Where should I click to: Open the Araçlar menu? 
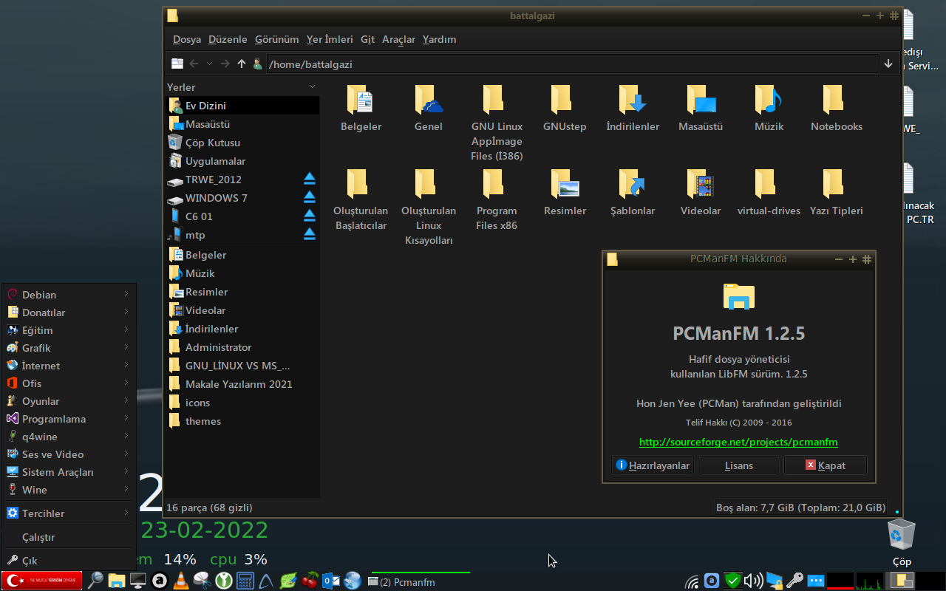[398, 39]
